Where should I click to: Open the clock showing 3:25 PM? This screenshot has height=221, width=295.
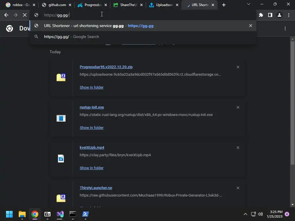point(275,214)
